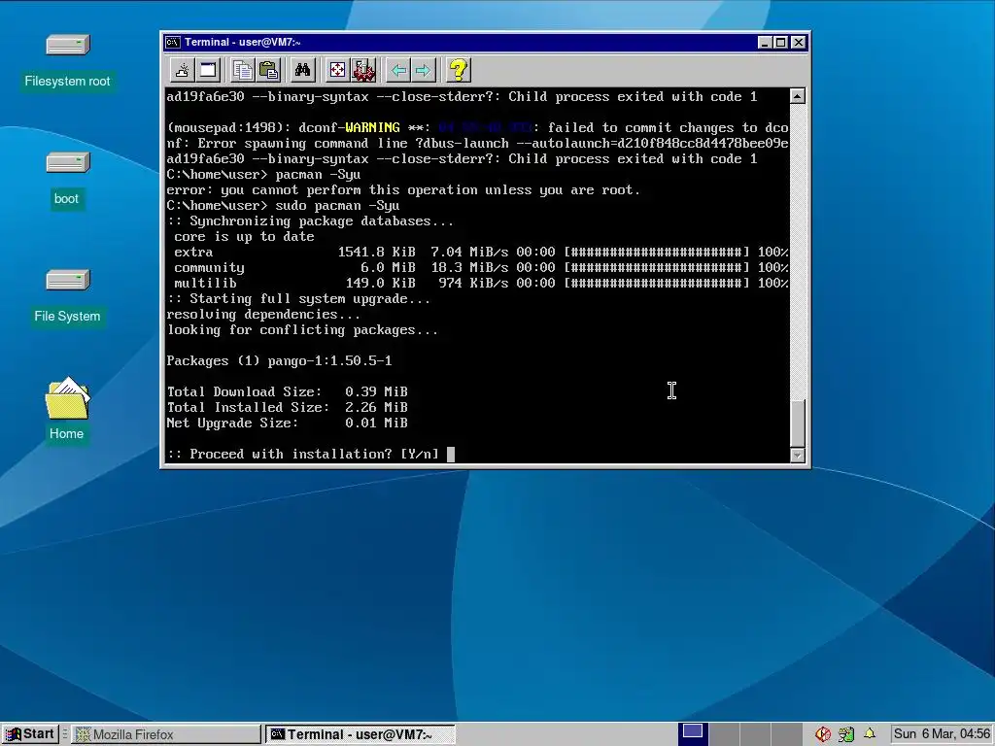The width and height of the screenshot is (995, 746).
Task: Click ':: Starting full system upgrade...' line
Action: tap(298, 299)
